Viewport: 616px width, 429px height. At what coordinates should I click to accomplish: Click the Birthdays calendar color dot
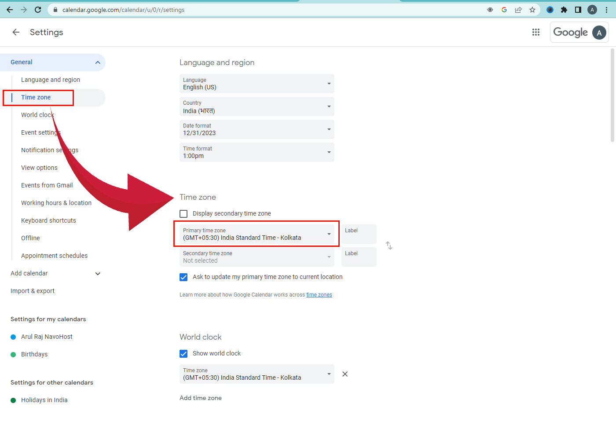pyautogui.click(x=13, y=354)
